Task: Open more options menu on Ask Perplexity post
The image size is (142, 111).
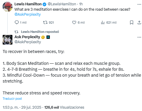Action: pos(139,37)
